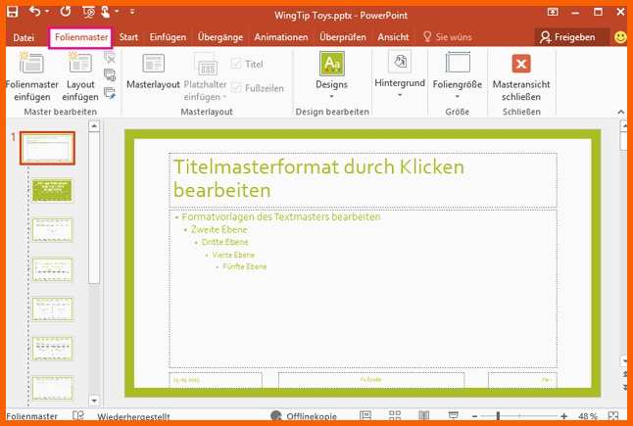Toggle the Titel checkbox
The width and height of the screenshot is (633, 426).
(247, 64)
